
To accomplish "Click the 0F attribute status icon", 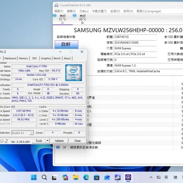I will coord(58,147).
